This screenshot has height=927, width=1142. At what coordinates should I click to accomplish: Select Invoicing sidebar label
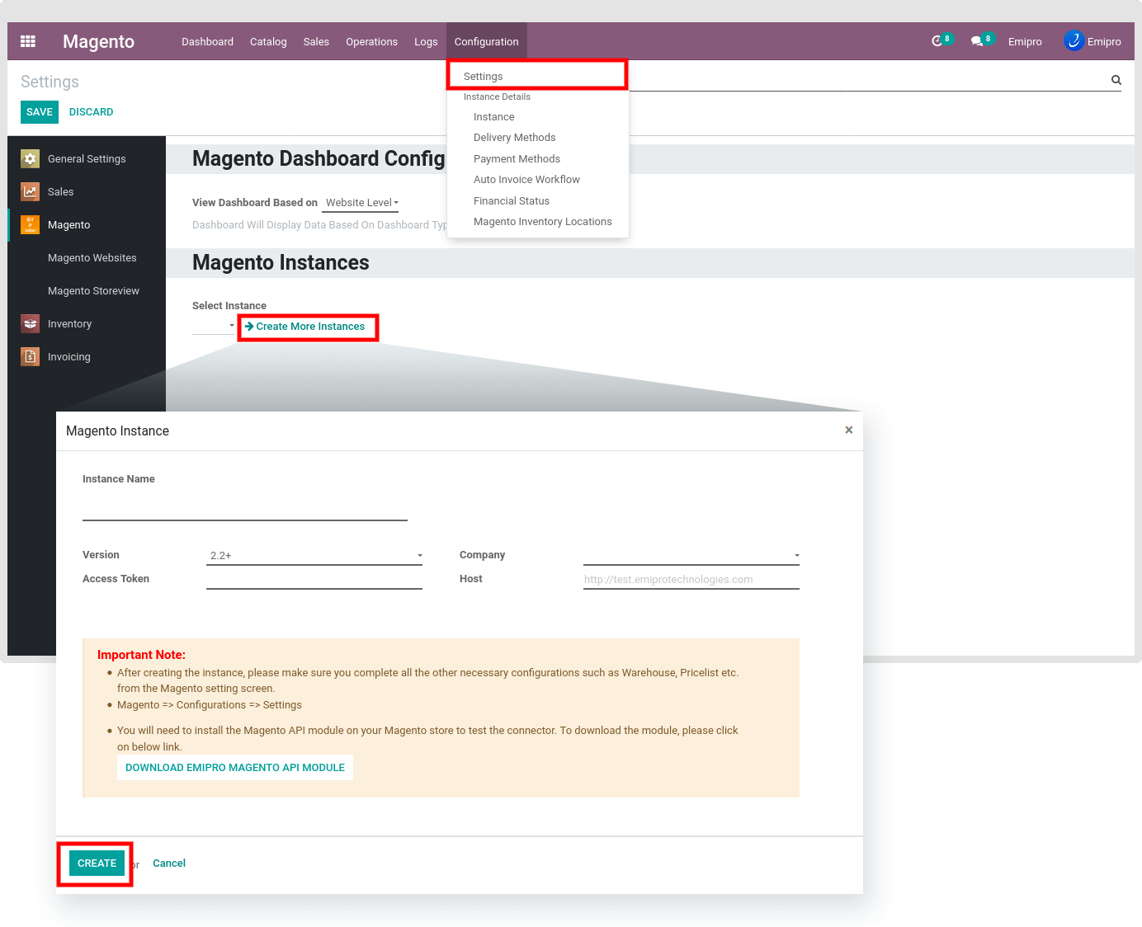[69, 357]
